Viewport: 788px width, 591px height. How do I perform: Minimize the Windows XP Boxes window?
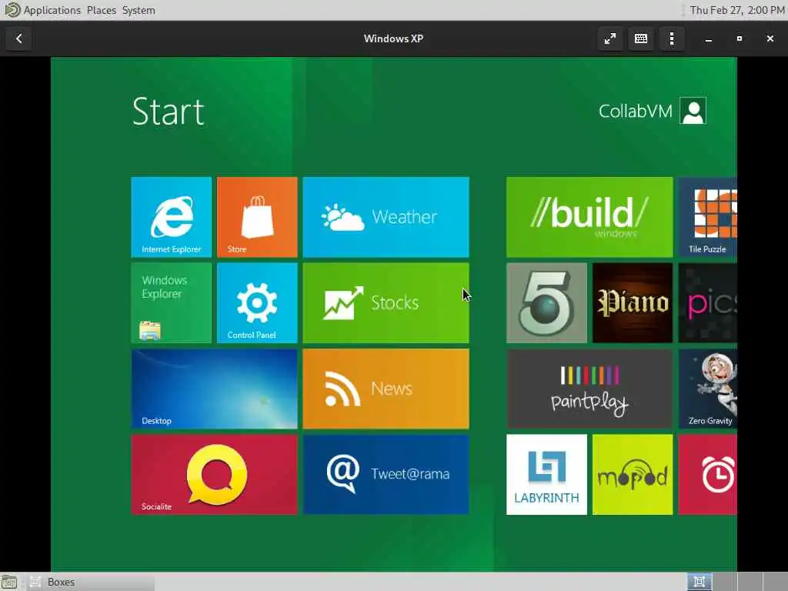tap(709, 38)
